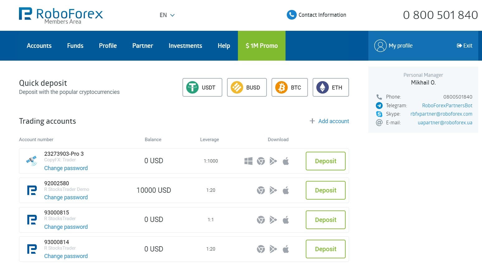Click Exit to log out
The width and height of the screenshot is (482, 263).
[465, 46]
